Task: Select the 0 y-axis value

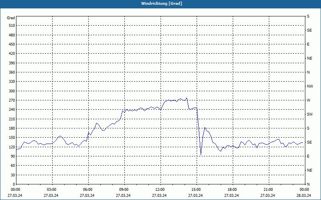Action: 14,184
